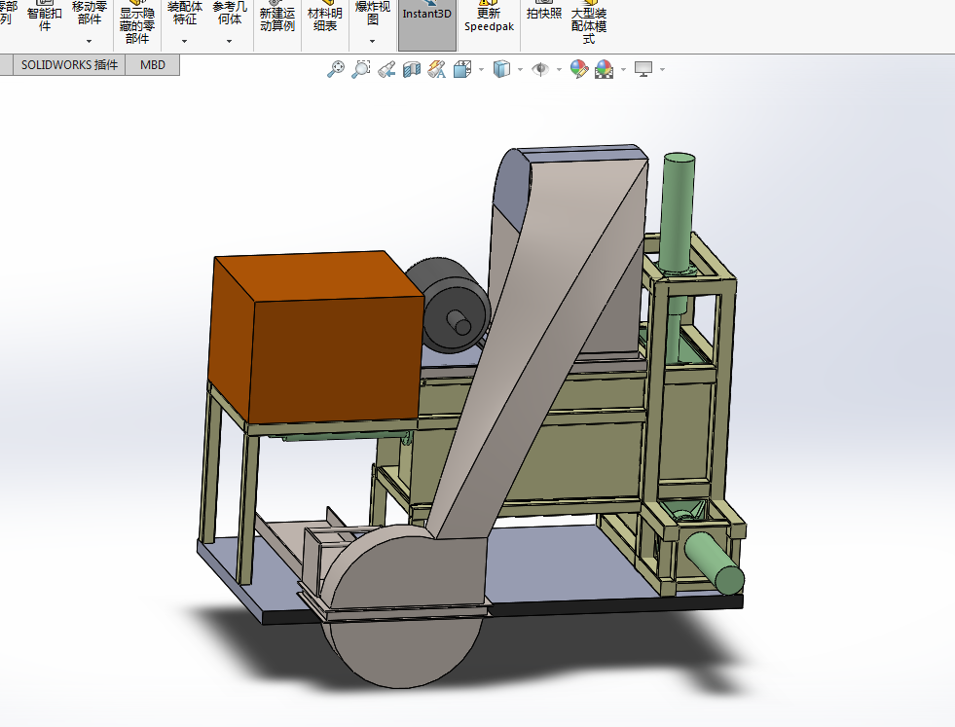Toggle the Instant3D button

[427, 23]
